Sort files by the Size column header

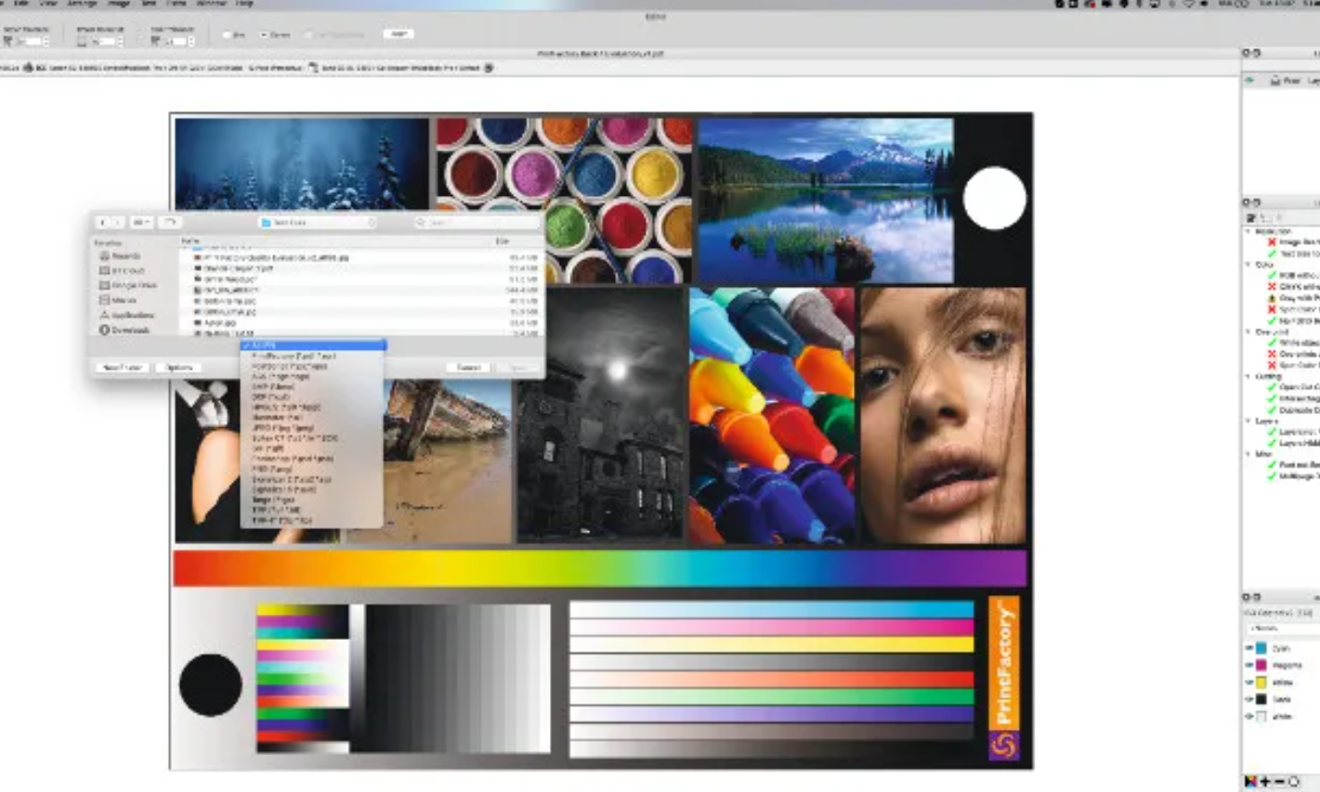503,241
